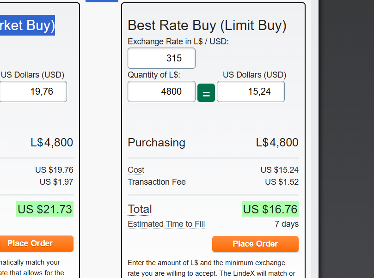Click the Market Buy US Dollars field
Screen dimensions: 374x278
[x=33, y=91]
